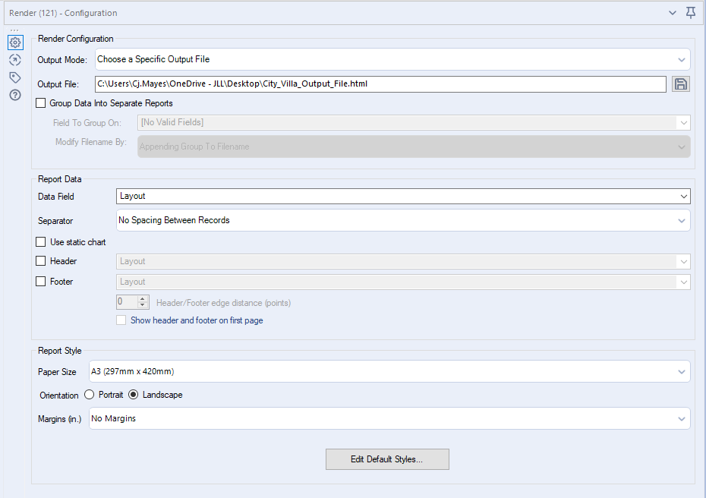Image resolution: width=706 pixels, height=498 pixels.
Task: Click the Edit Default Styles button
Action: pyautogui.click(x=387, y=459)
